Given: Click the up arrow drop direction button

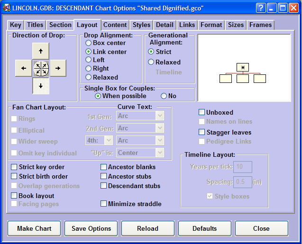Looking at the screenshot, I should (41, 51).
